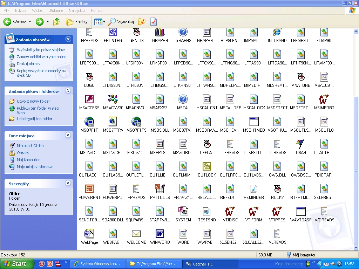Screen dimensions: 359x269
Task: Click Udostępnij ten folder link
Action: (x=34, y=119)
